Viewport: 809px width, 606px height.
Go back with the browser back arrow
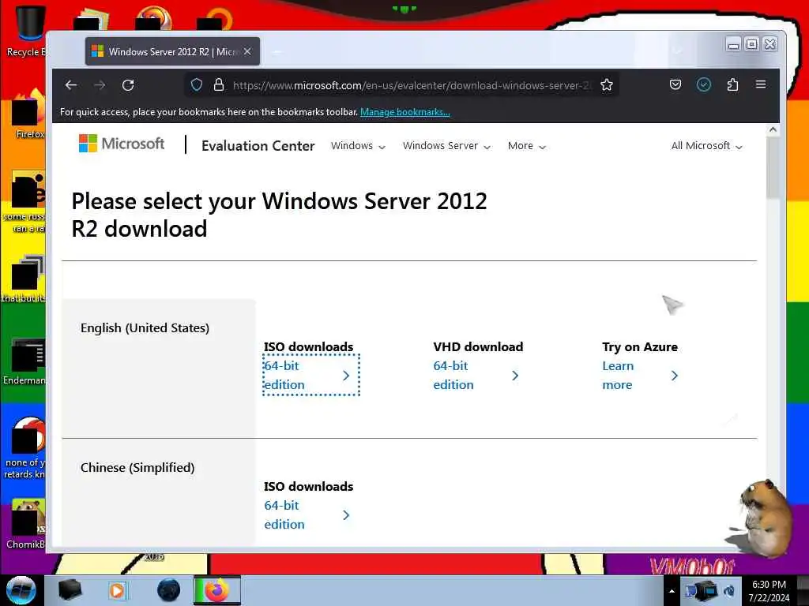pyautogui.click(x=71, y=85)
